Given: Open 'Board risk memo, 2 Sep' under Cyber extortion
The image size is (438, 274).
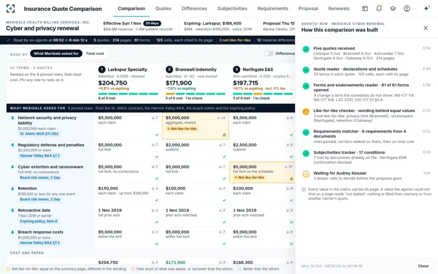Looking at the screenshot, I should point(40,178).
